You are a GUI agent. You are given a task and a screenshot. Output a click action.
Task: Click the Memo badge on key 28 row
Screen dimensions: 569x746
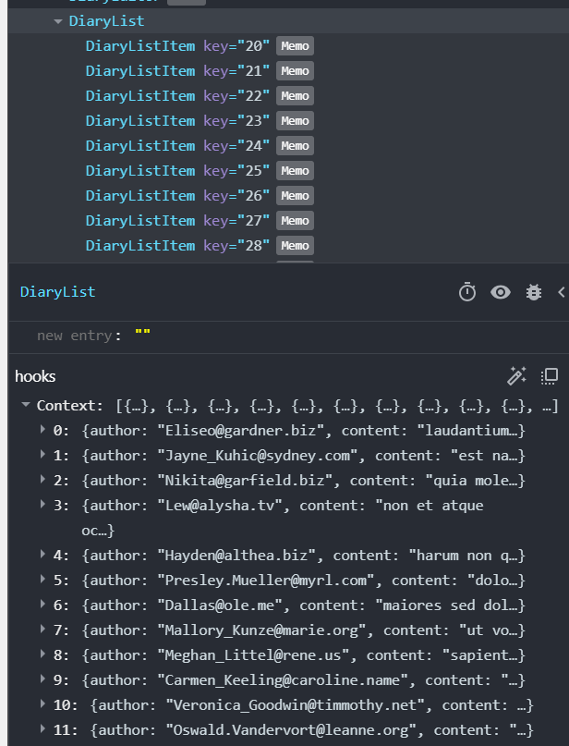tap(295, 246)
